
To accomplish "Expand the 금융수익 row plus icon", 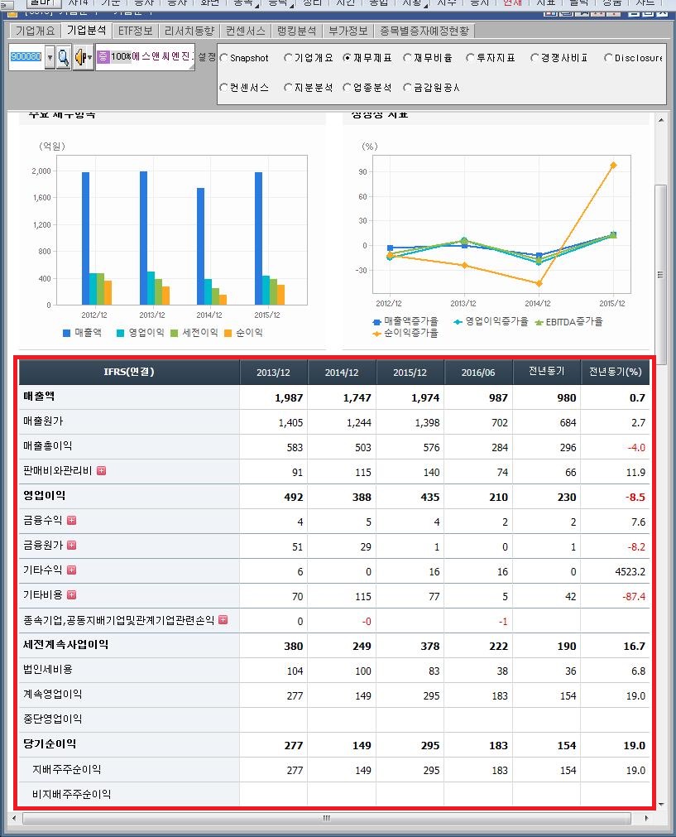I will click(71, 521).
